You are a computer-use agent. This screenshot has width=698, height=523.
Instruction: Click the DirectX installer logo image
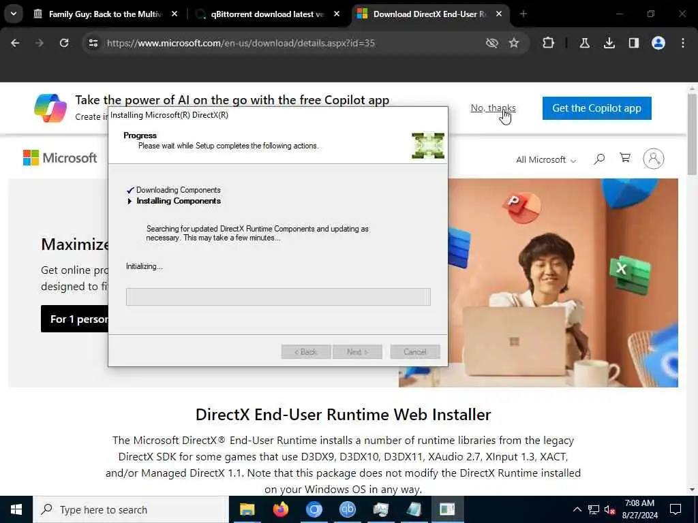coord(428,146)
